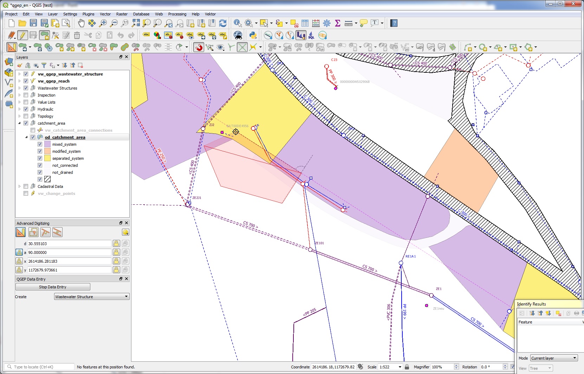
Task: Activate the Identify Features tool
Action: pyautogui.click(x=238, y=23)
